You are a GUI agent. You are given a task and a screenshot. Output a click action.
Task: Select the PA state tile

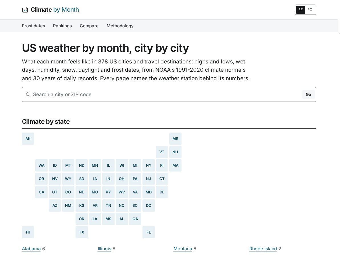[x=135, y=179]
